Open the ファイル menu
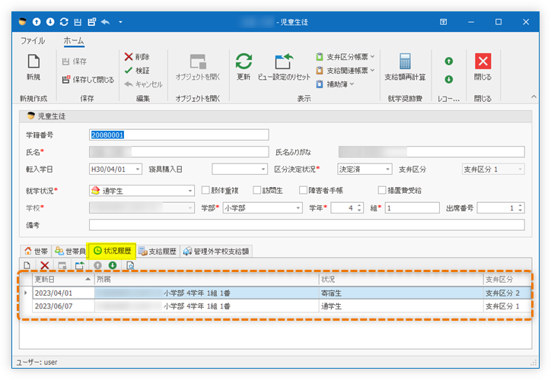The height and width of the screenshot is (380, 551). pos(33,41)
